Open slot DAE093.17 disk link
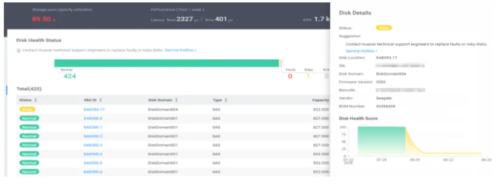This screenshot has width=497, height=183. tap(94, 109)
